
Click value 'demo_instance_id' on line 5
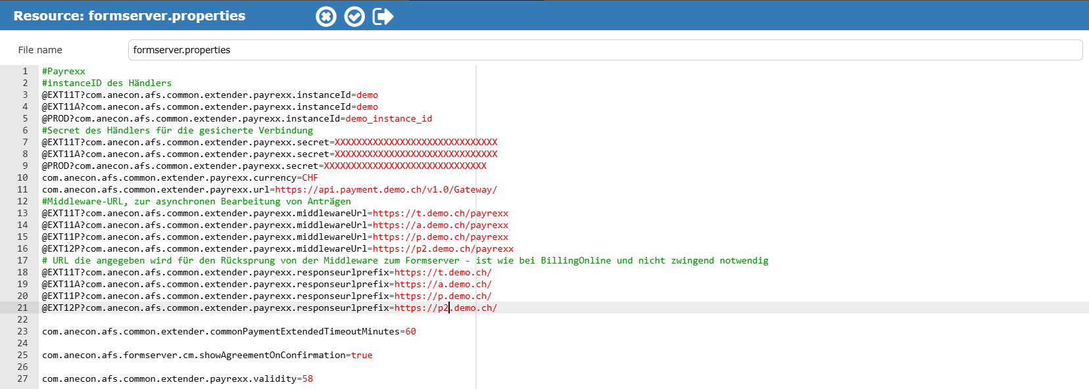389,118
